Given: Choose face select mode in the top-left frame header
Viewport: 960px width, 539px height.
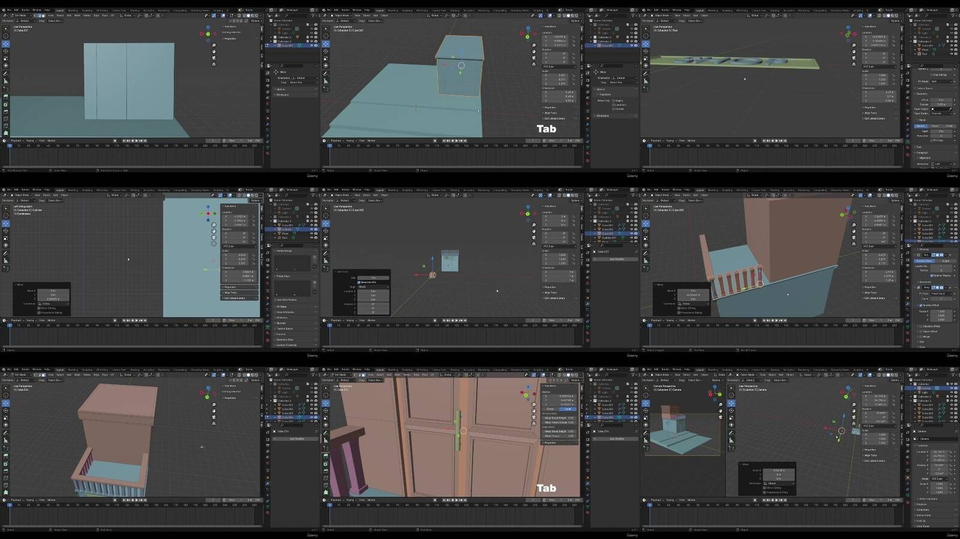Looking at the screenshot, I should click(43, 16).
